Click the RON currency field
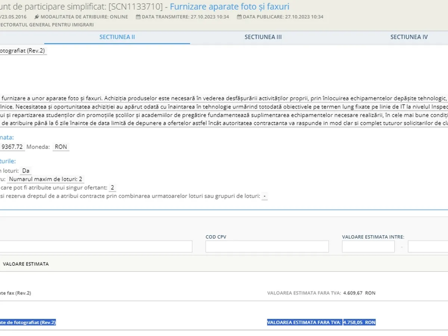This screenshot has height=336, width=448. coord(61,147)
